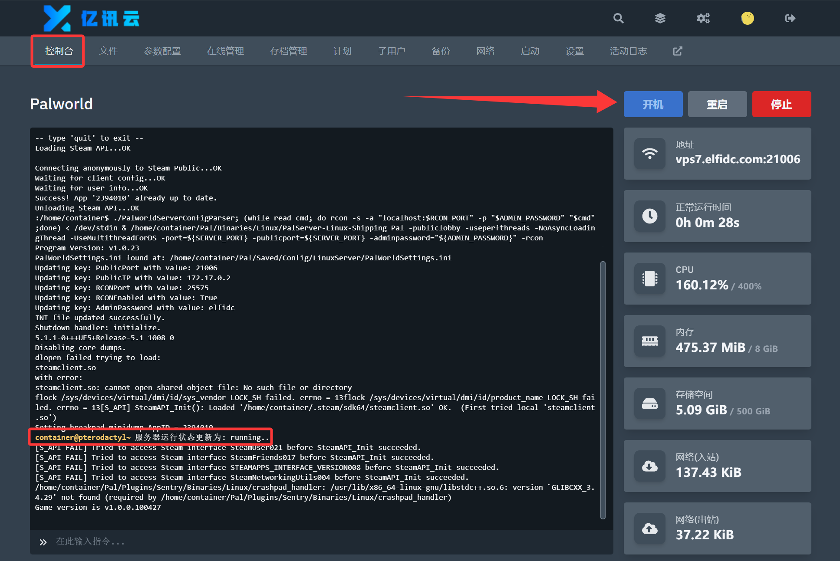Click the 亿讯云 logo
Image resolution: width=840 pixels, height=561 pixels.
92,18
